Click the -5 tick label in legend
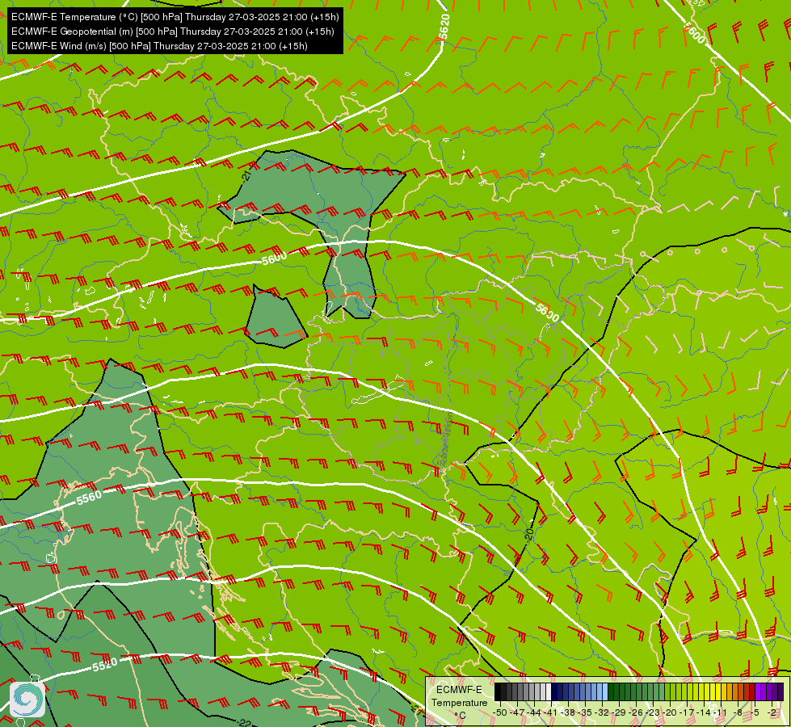The height and width of the screenshot is (727, 791). click(755, 712)
